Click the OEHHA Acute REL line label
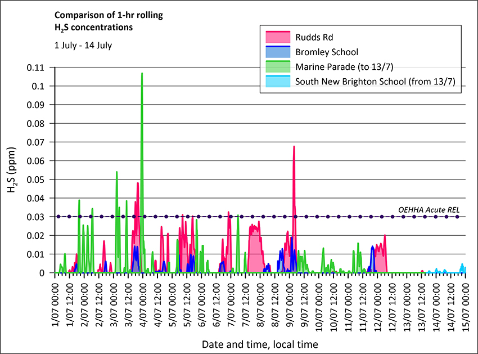478x354 pixels. 429,210
